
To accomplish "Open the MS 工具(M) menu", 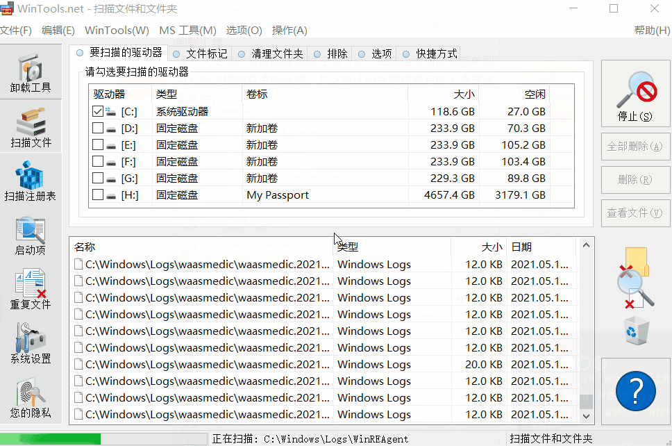I will tap(187, 31).
